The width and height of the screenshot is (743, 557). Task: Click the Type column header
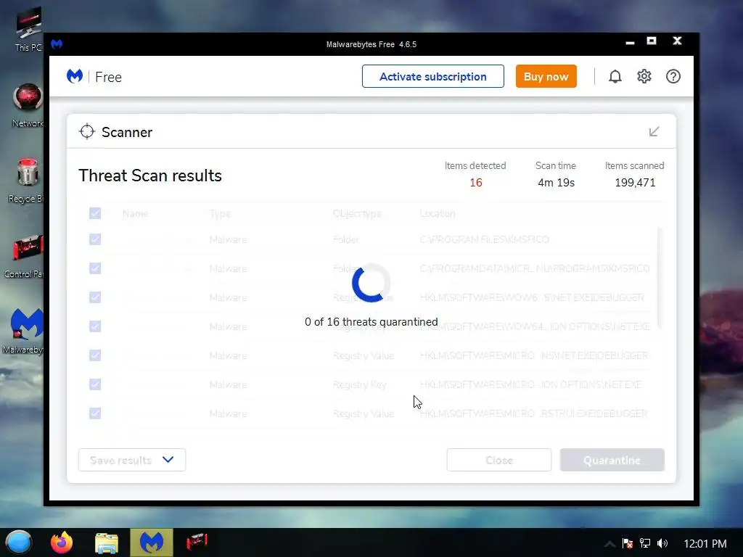coord(220,214)
